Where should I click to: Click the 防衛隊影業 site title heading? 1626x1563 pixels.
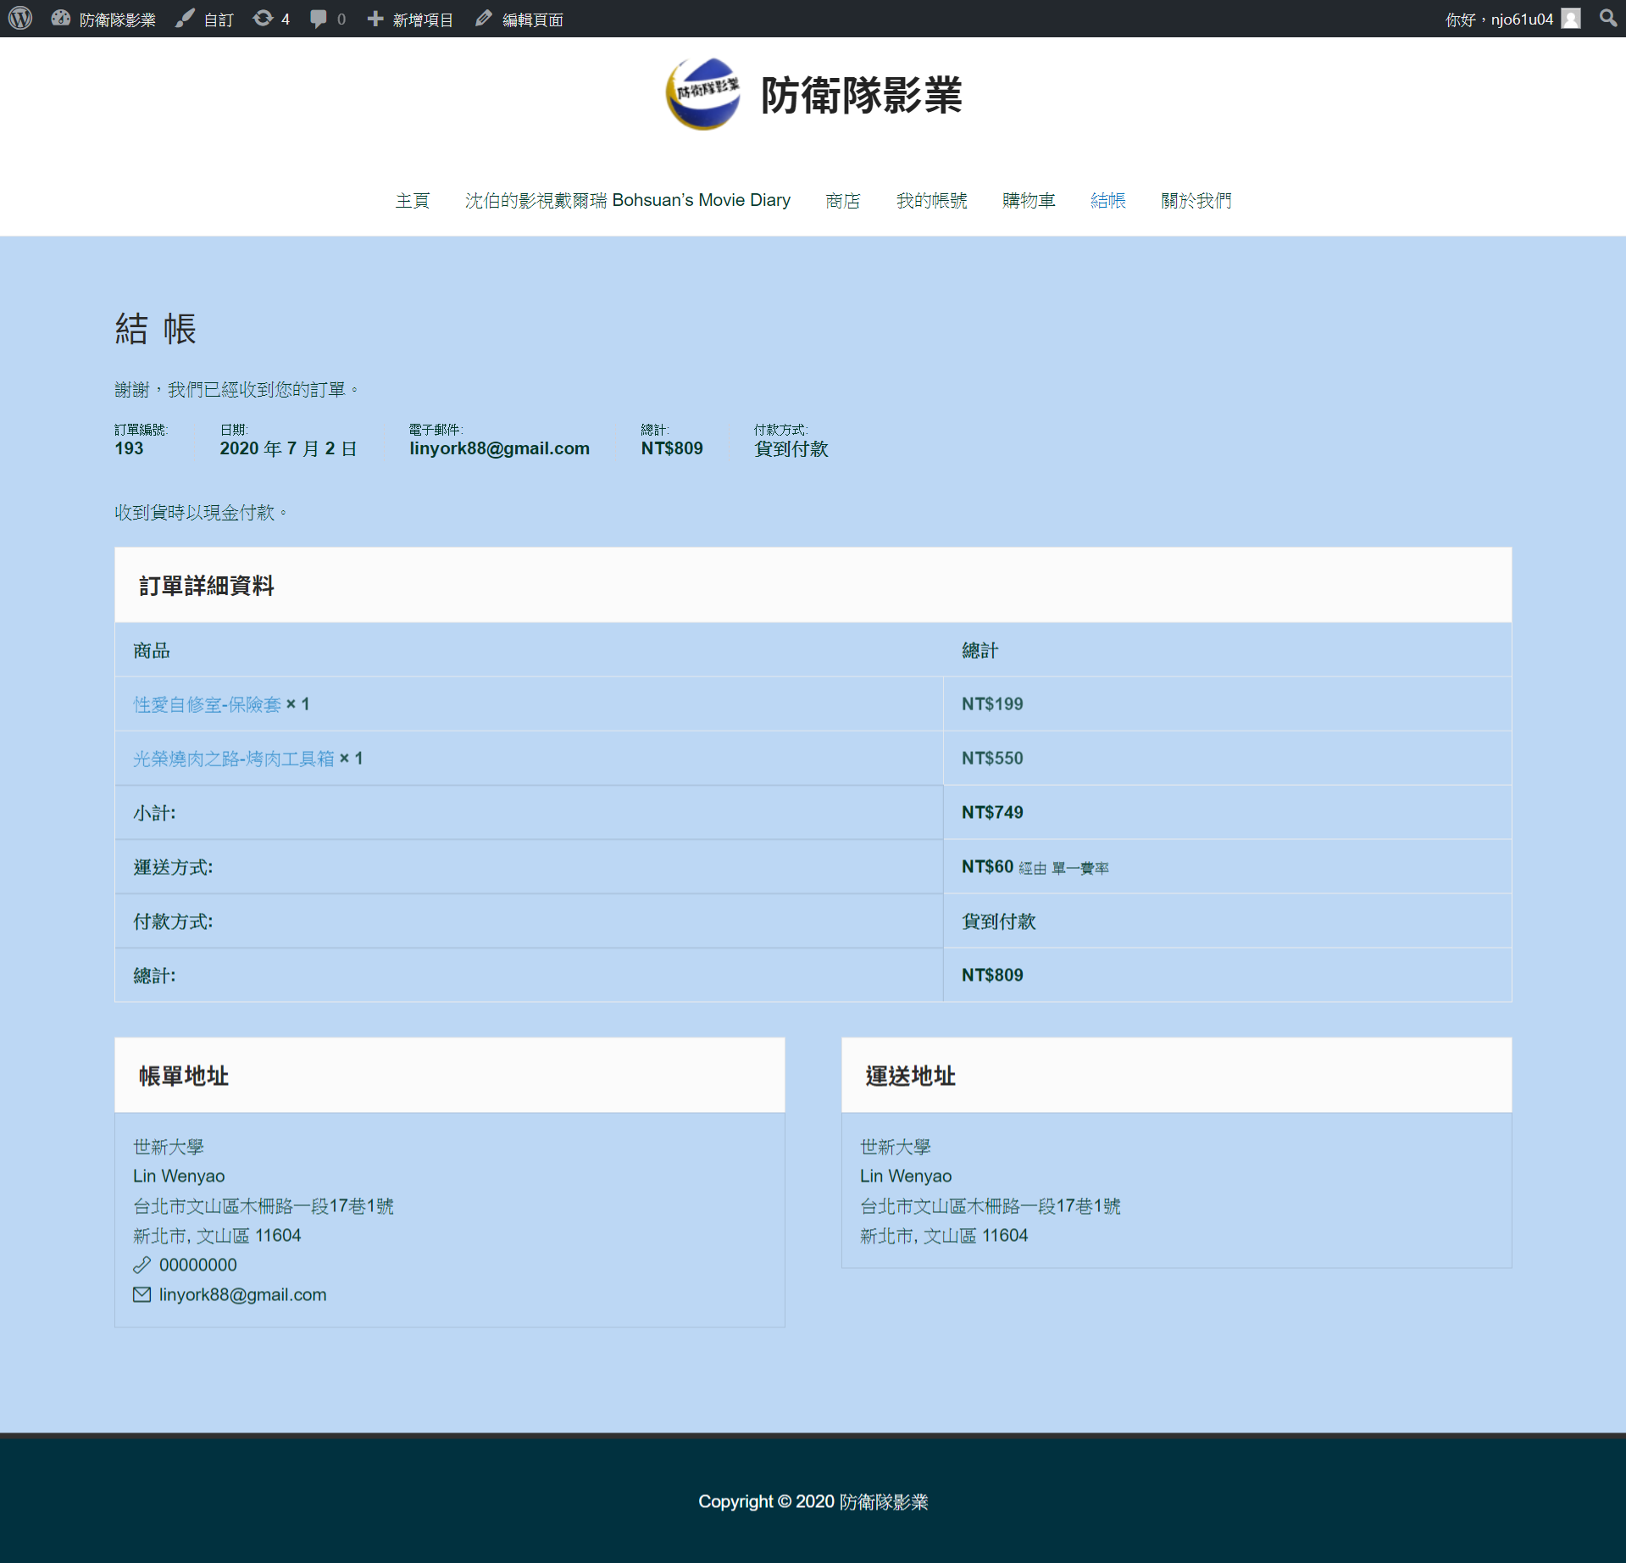pyautogui.click(x=861, y=96)
